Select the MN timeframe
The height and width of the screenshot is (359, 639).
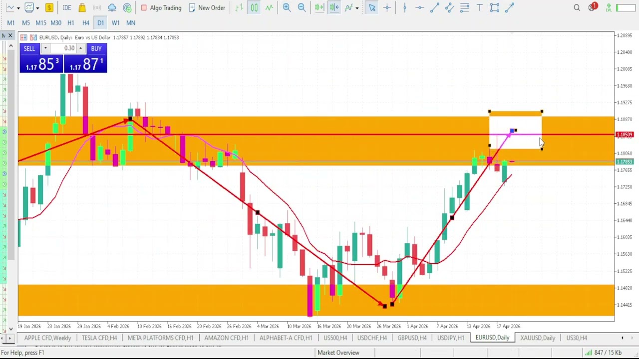pyautogui.click(x=130, y=22)
